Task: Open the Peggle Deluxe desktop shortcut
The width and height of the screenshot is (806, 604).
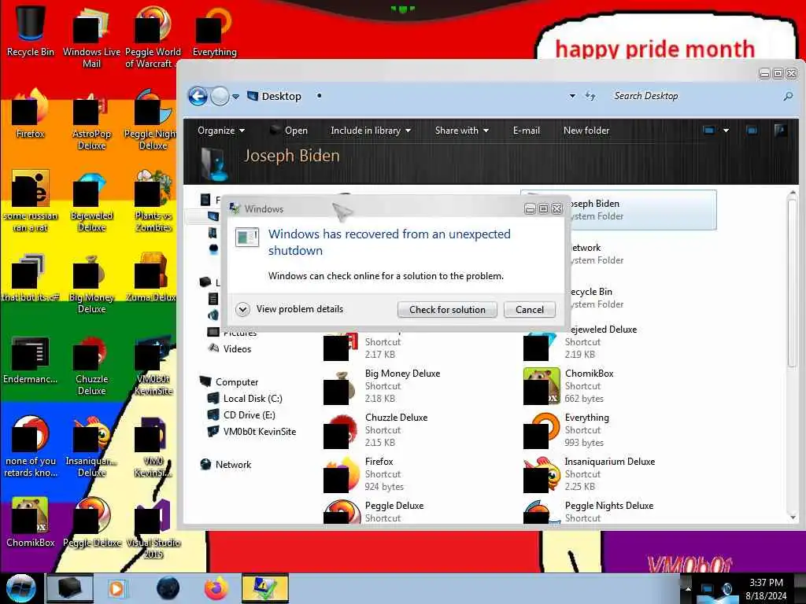Action: pos(91,521)
